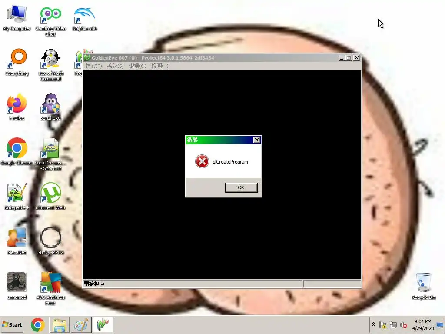
Task: Select the unnamed fidget spinner icon
Action: [17, 286]
